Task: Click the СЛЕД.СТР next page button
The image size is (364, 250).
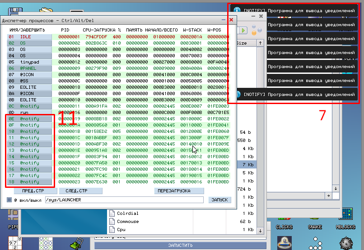Action: [x=81, y=191]
